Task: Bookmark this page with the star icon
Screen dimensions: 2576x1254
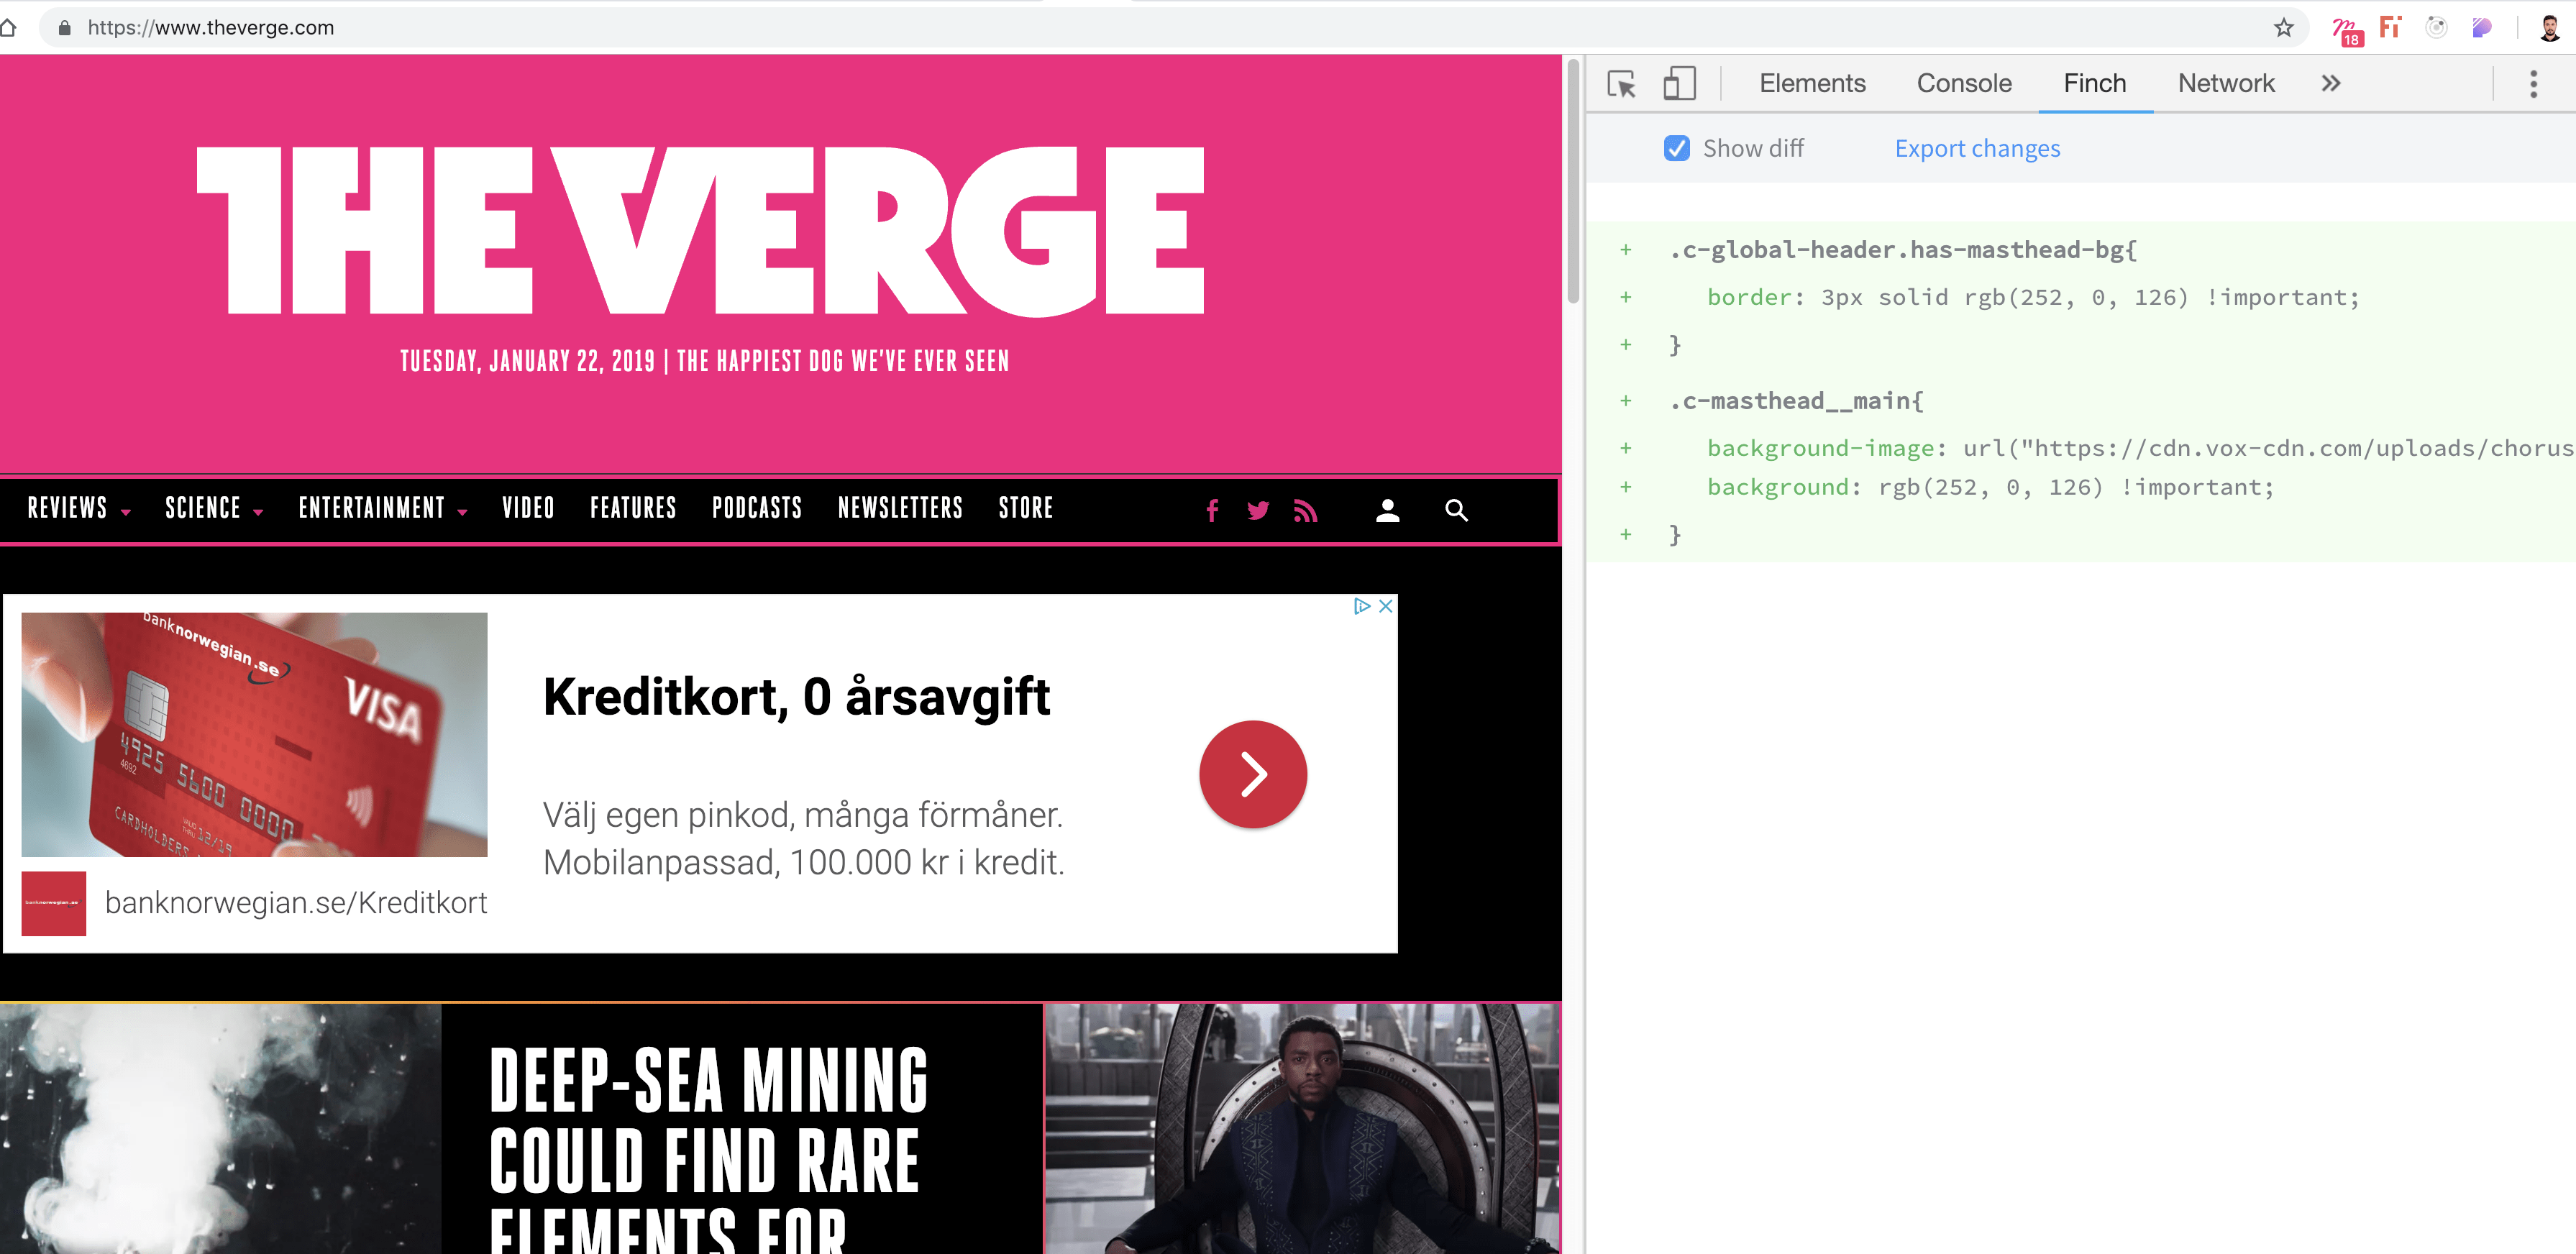Action: (x=2283, y=28)
